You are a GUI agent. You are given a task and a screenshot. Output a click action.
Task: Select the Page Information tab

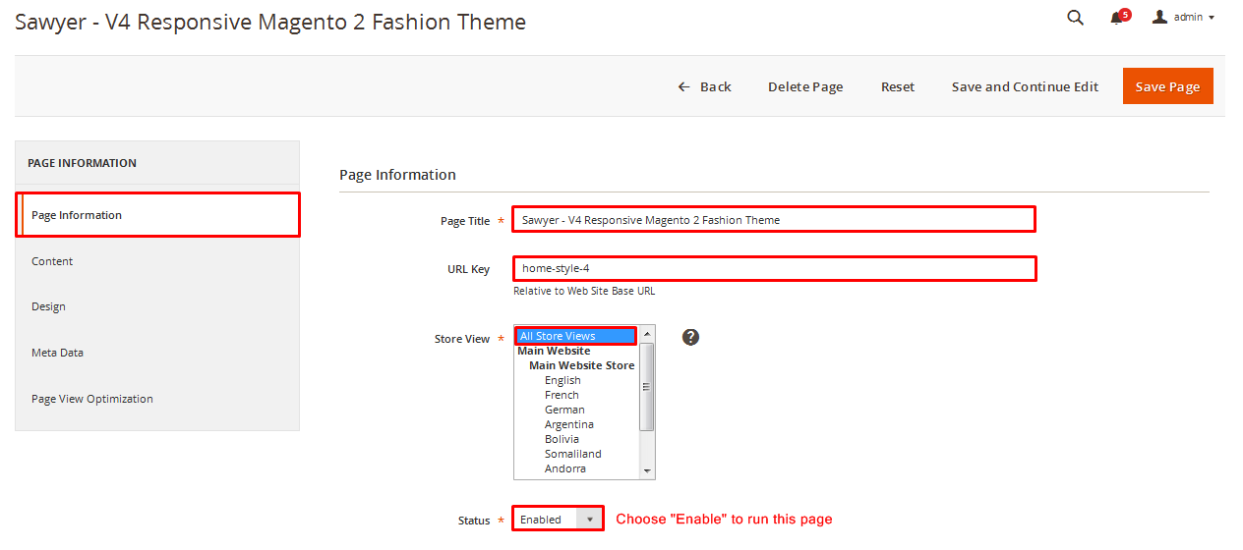(157, 215)
